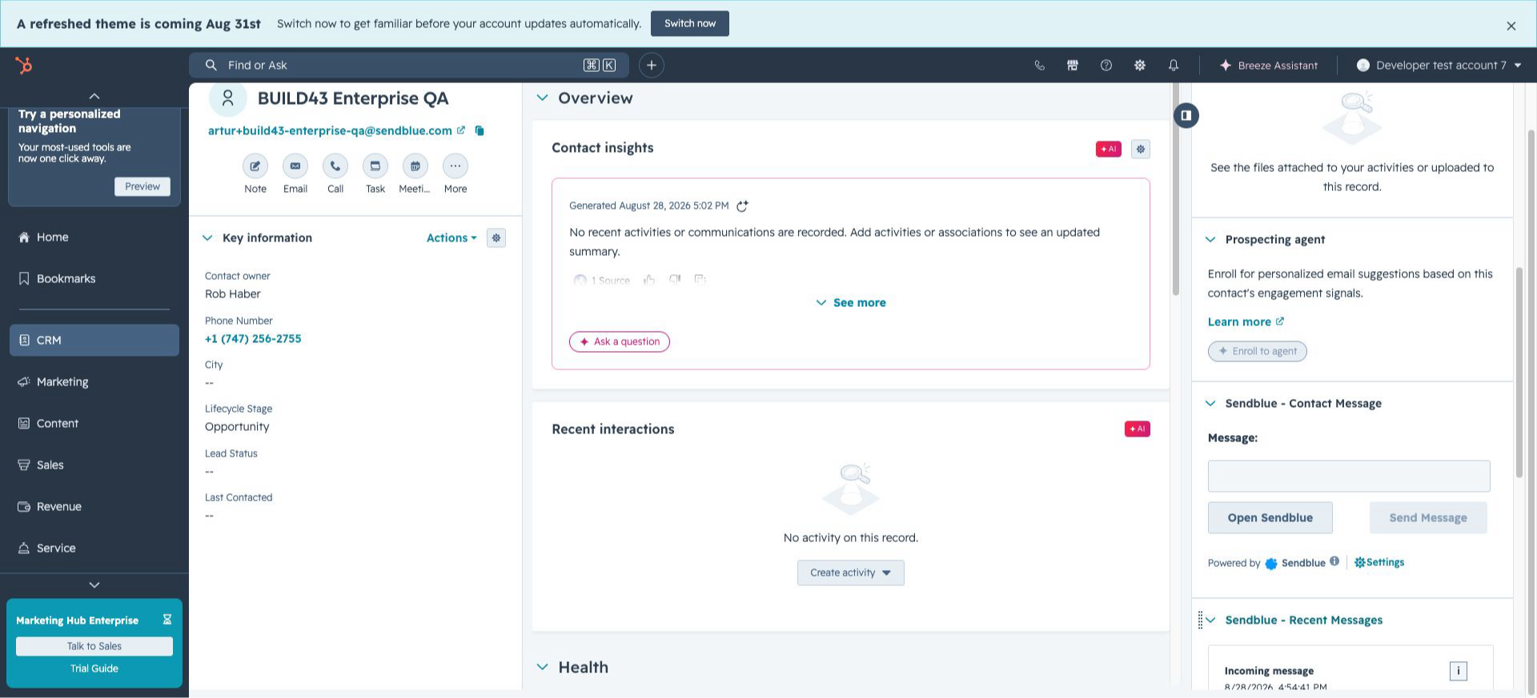Image resolution: width=1537 pixels, height=698 pixels.
Task: Click the AI badge in Contact insights
Action: tap(1109, 149)
